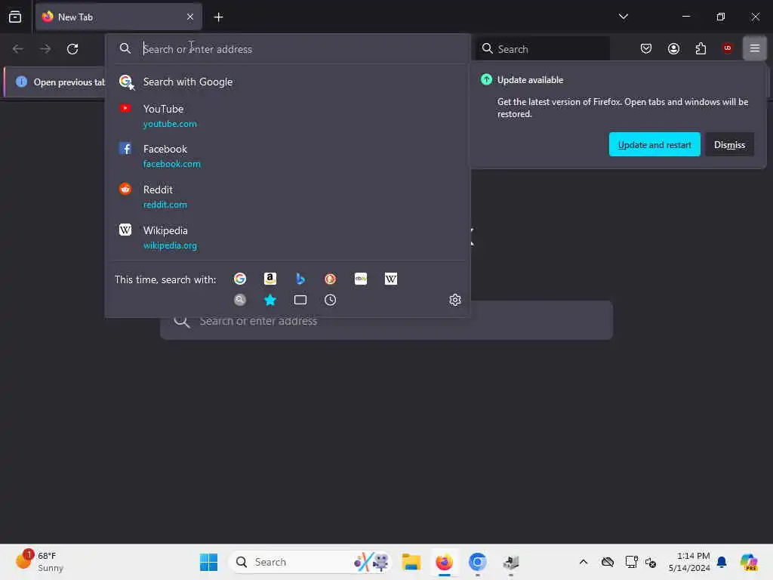Screen dimensions: 773x580
Task: Open the weather widget 68°F Sunny
Action: click(x=41, y=561)
